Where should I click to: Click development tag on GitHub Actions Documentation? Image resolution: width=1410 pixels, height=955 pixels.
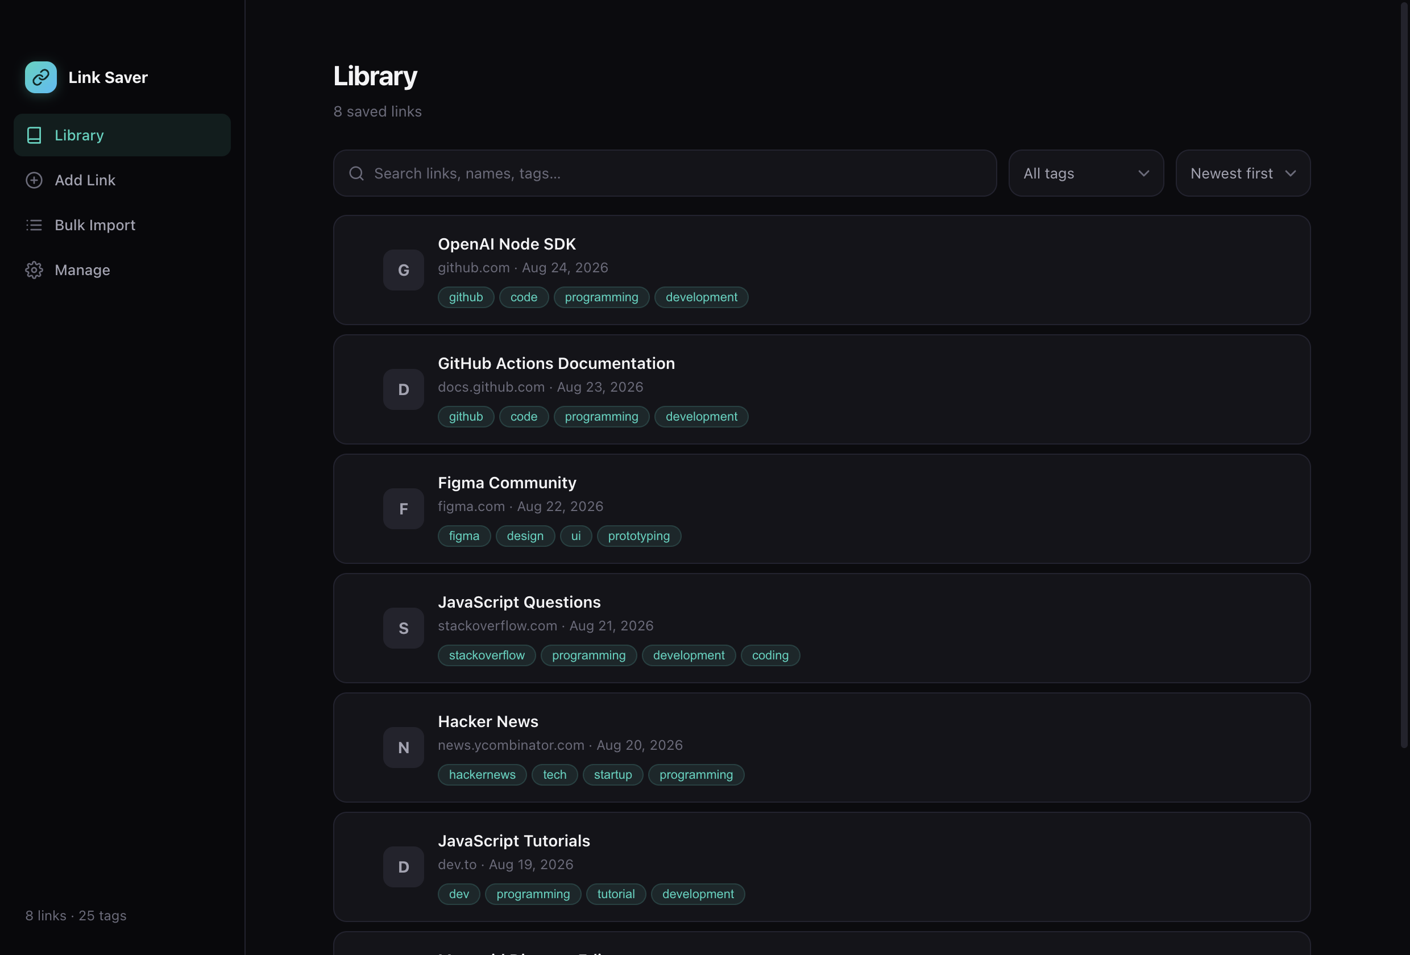702,417
